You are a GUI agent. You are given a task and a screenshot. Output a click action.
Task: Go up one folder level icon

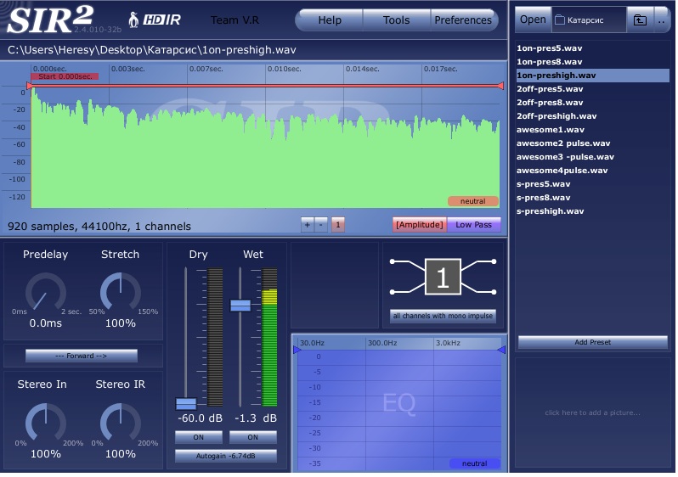pos(640,20)
